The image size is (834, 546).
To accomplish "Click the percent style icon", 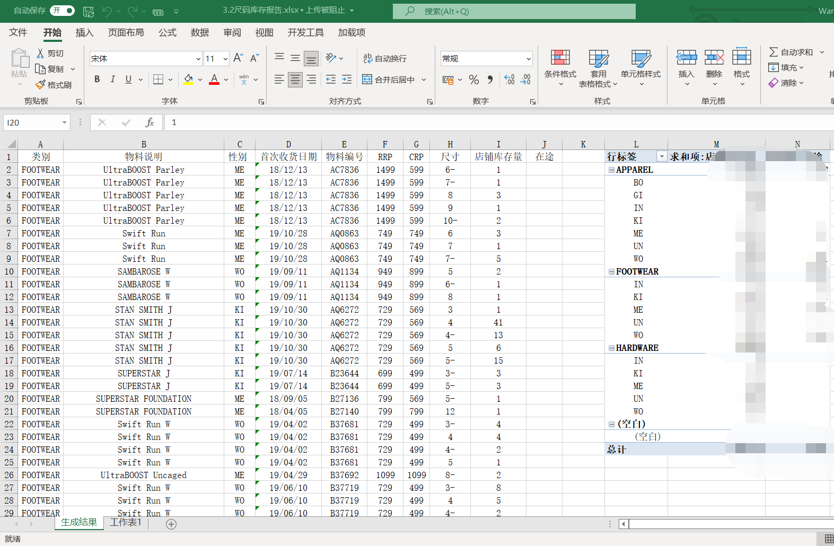I will [x=474, y=80].
